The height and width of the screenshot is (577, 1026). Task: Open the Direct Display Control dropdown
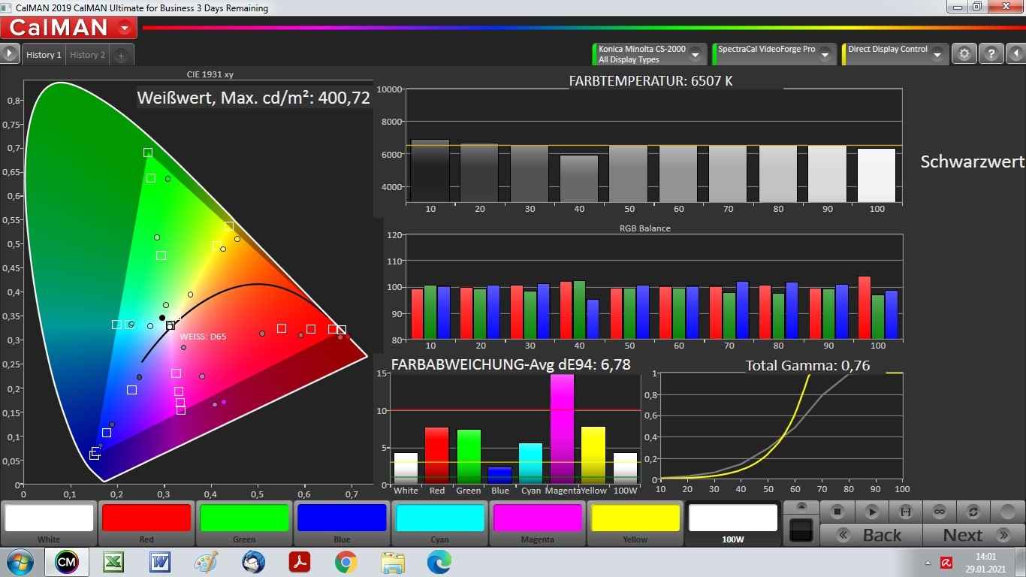point(937,54)
